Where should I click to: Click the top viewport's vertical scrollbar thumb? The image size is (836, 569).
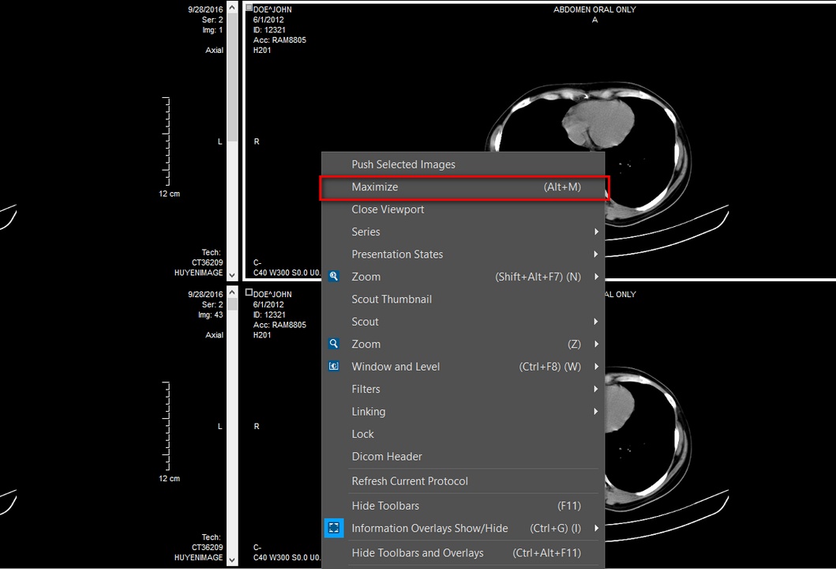click(232, 75)
